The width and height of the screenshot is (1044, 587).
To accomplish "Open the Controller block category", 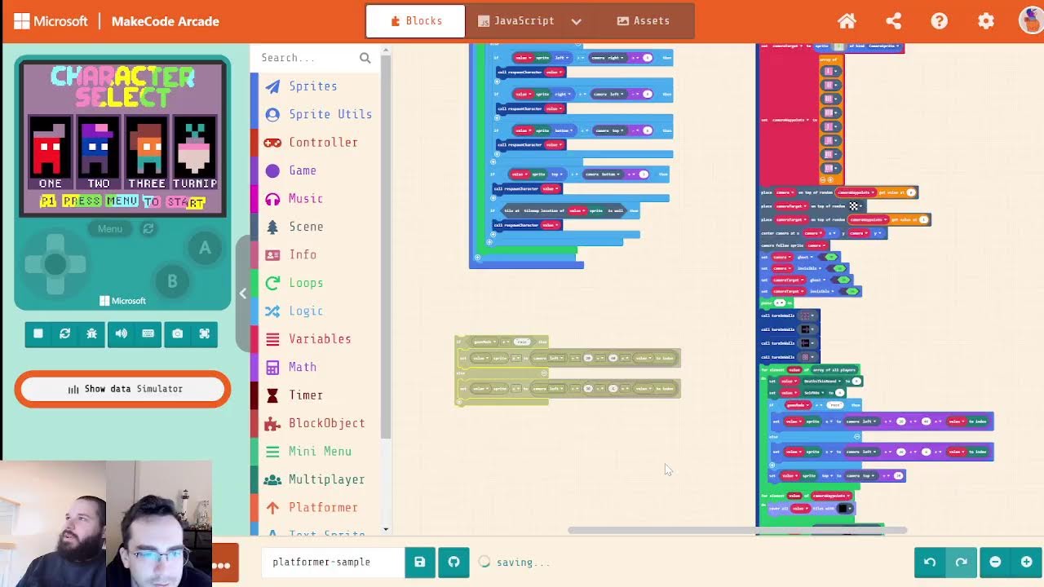I will click(315, 143).
